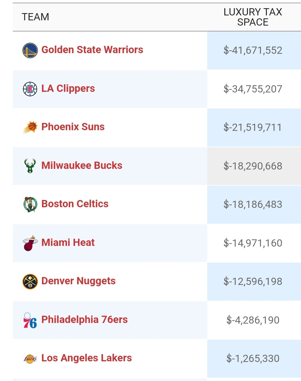Click the Philadelphia 76ers logo
Screen dimensions: 301x381
click(x=30, y=320)
